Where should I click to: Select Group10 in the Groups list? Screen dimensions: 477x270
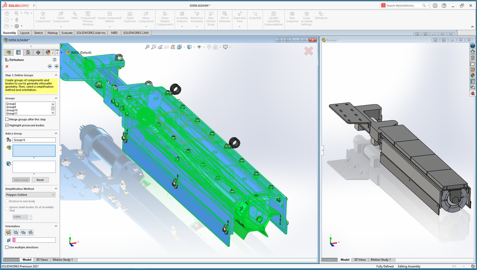click(x=12, y=110)
